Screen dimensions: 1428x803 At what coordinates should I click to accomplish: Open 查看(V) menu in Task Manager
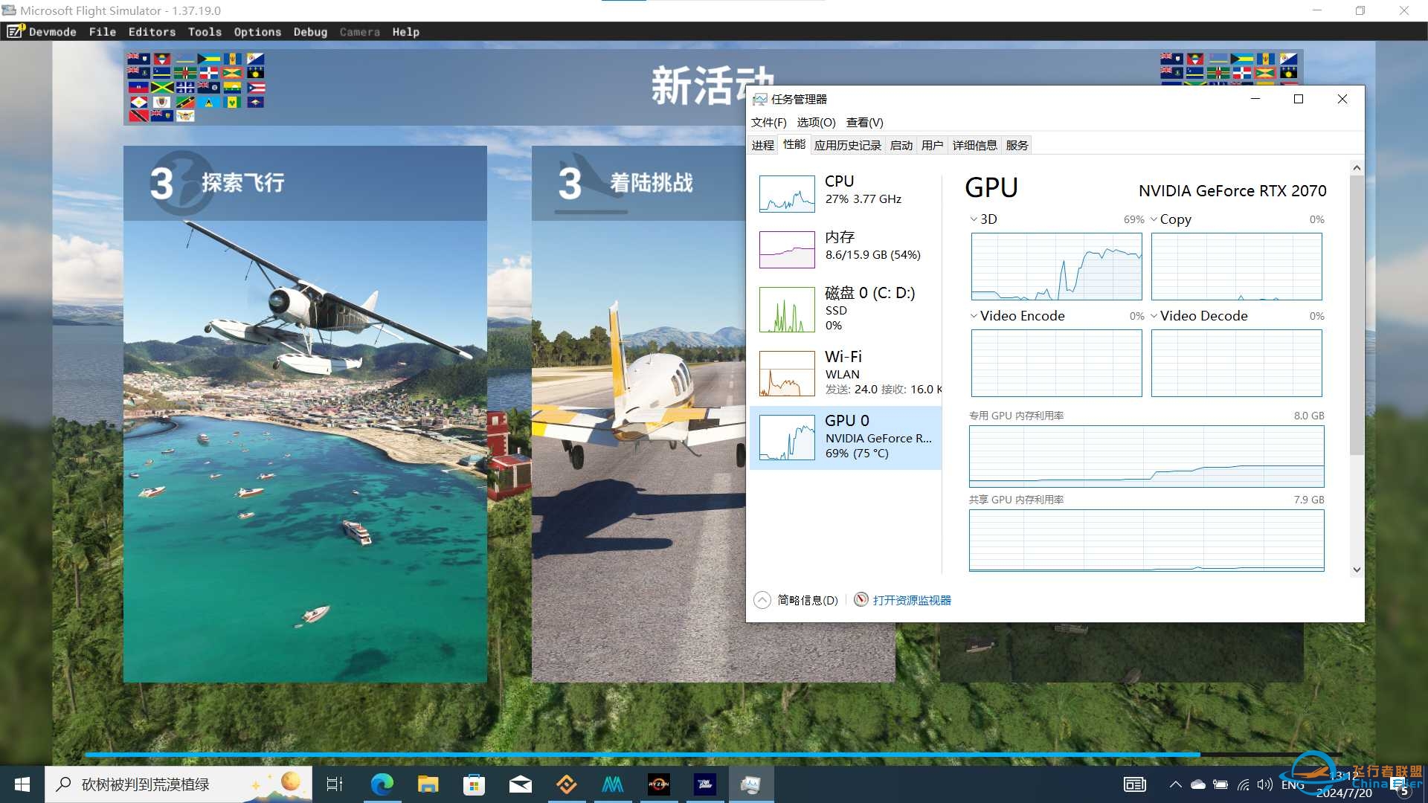click(x=864, y=122)
